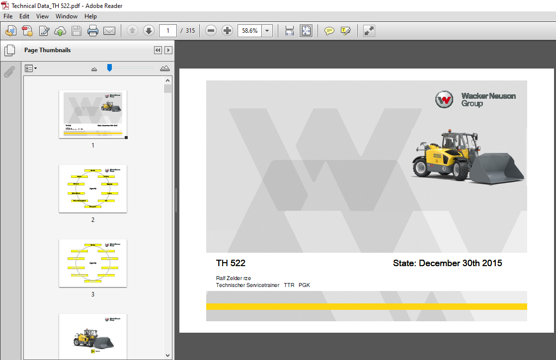The width and height of the screenshot is (556, 360).
Task: Reduce thumbnail size with small mountain icon
Action: [94, 69]
